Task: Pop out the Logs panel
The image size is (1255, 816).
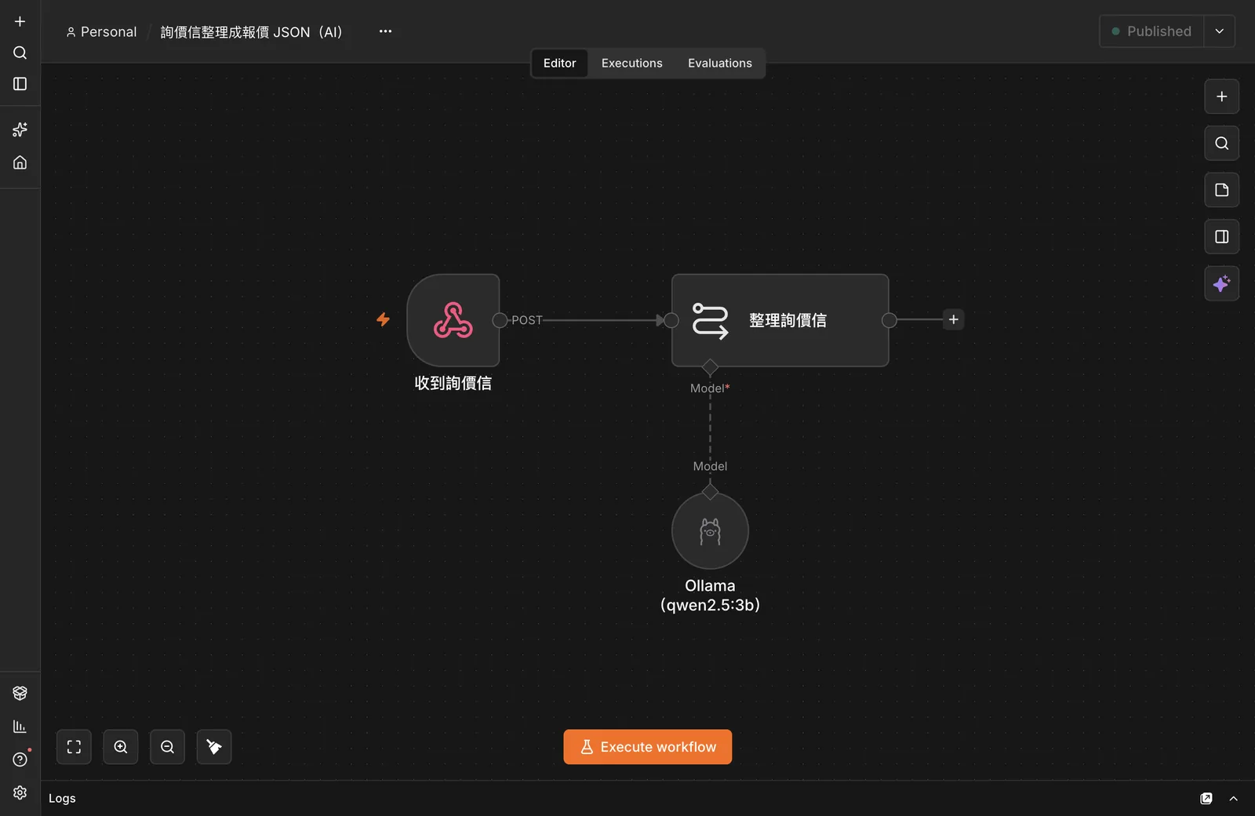Action: (x=1206, y=799)
